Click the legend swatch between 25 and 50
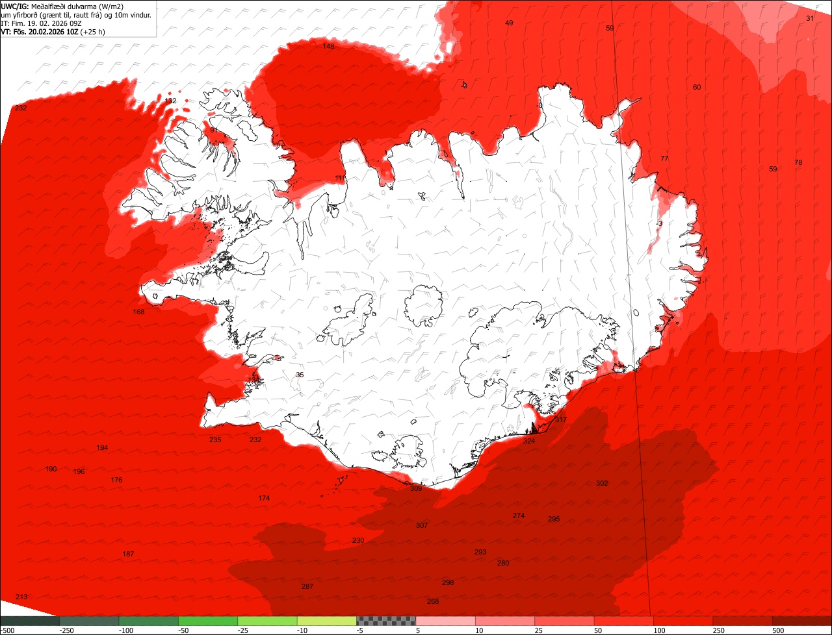832x635 pixels. [x=564, y=621]
